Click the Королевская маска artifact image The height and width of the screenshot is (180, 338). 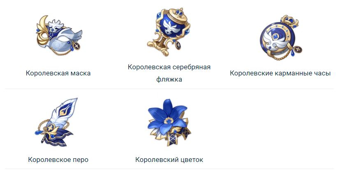coord(59,35)
